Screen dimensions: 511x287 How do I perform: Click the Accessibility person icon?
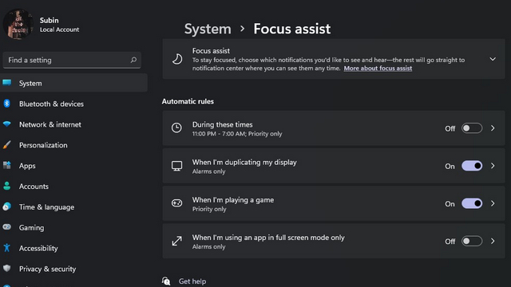coord(7,248)
